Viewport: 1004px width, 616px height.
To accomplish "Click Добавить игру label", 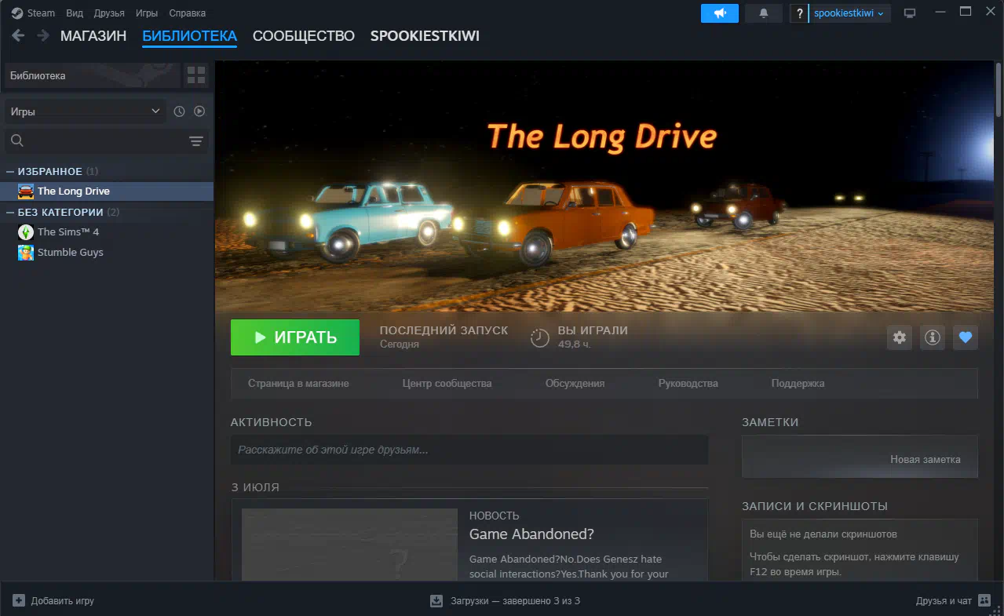I will [63, 601].
